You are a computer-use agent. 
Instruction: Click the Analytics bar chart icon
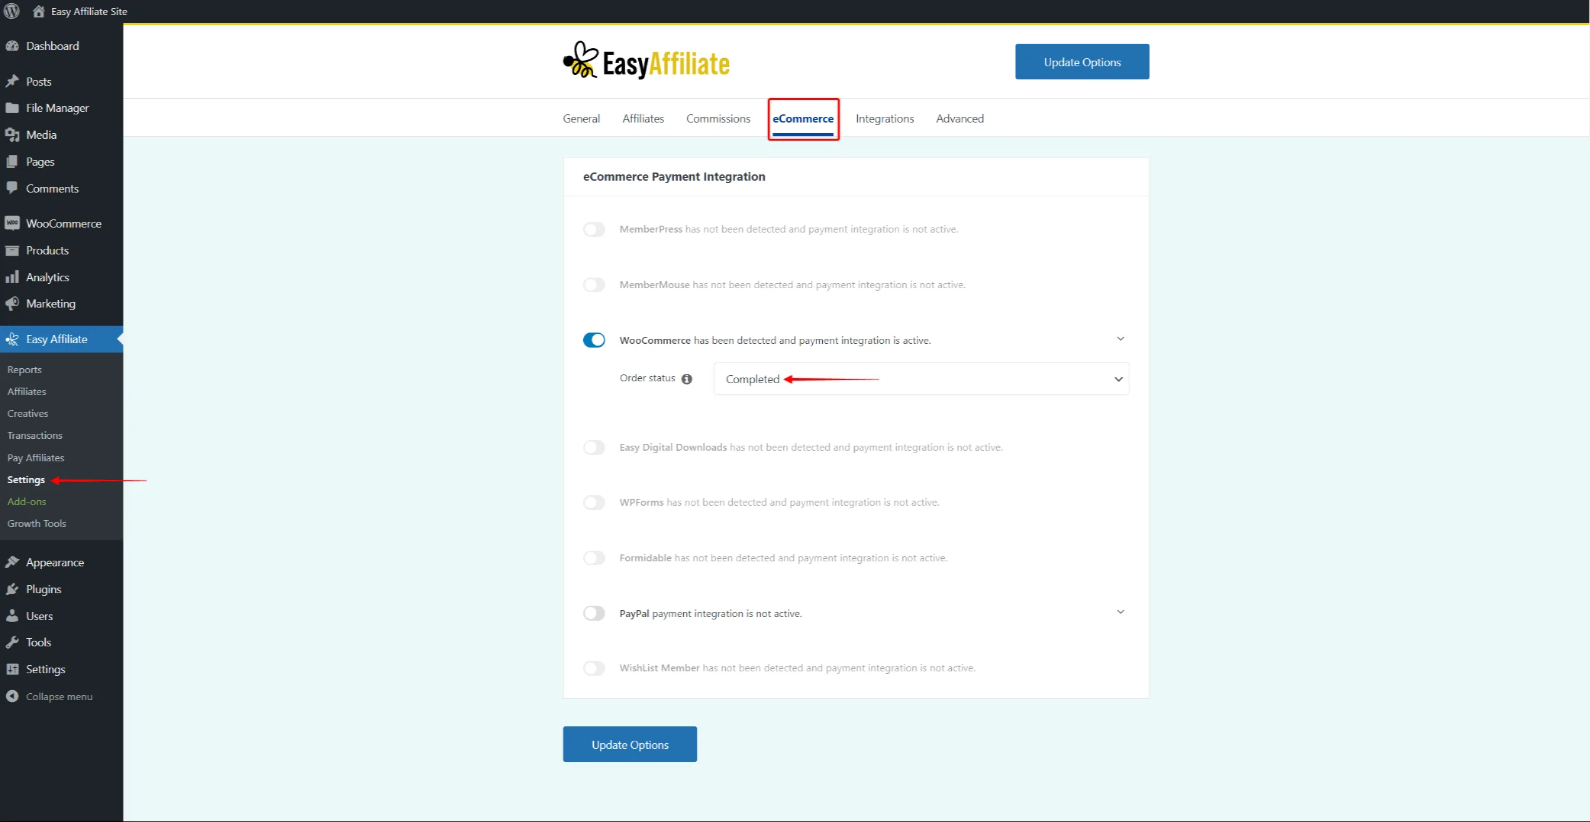pyautogui.click(x=12, y=277)
